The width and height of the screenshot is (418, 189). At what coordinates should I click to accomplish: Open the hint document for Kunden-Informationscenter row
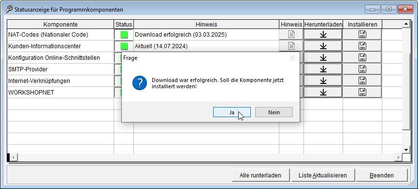click(291, 46)
